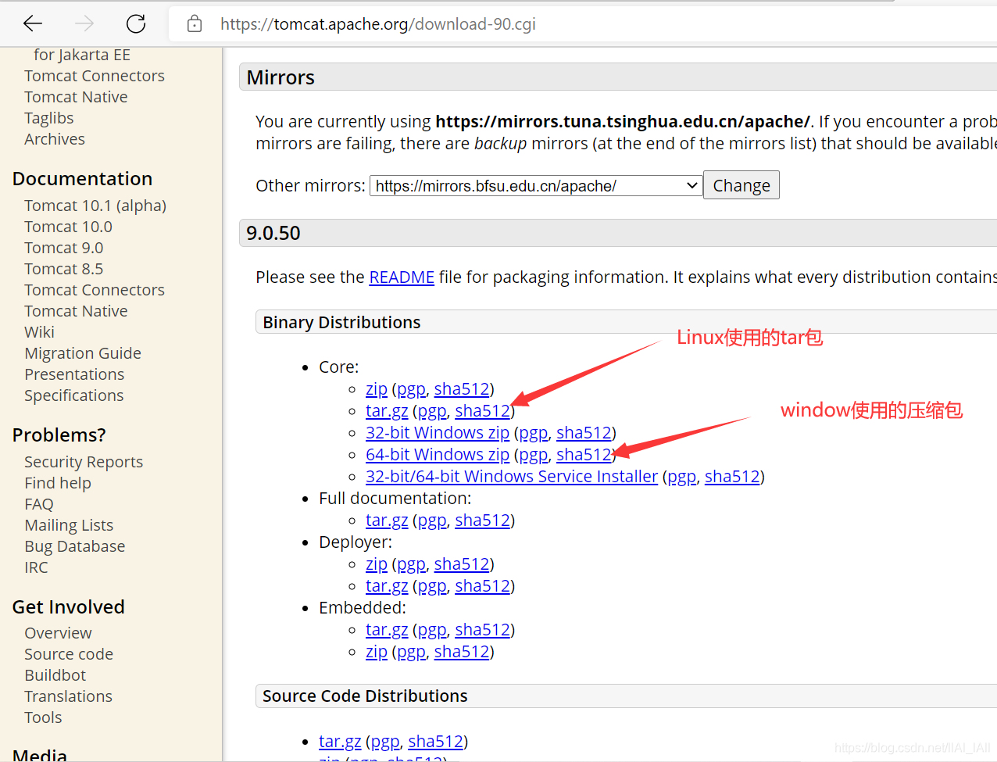Open sha512 for Core tar.gz
This screenshot has width=997, height=762.
(482, 410)
